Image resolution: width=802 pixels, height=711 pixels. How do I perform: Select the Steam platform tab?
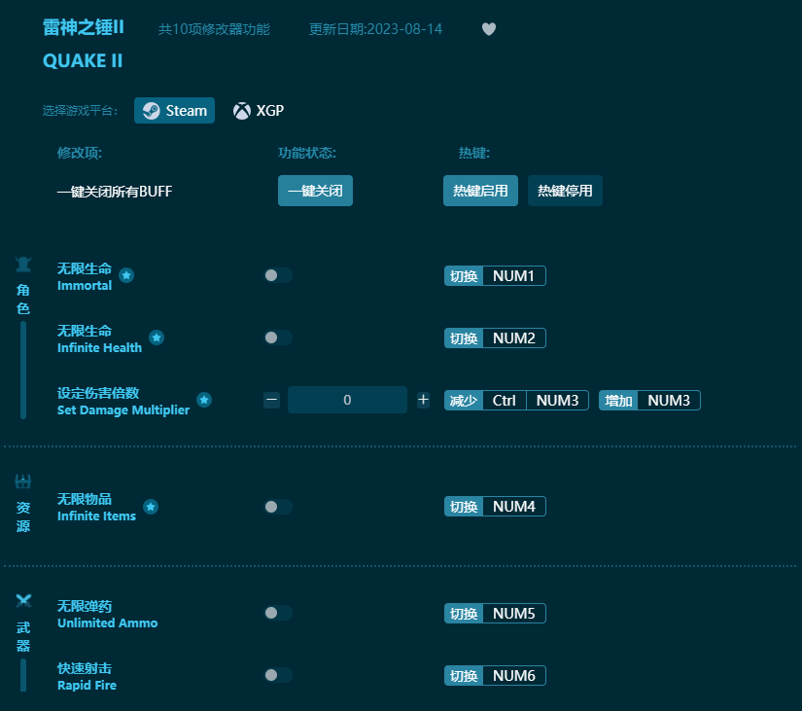point(174,110)
